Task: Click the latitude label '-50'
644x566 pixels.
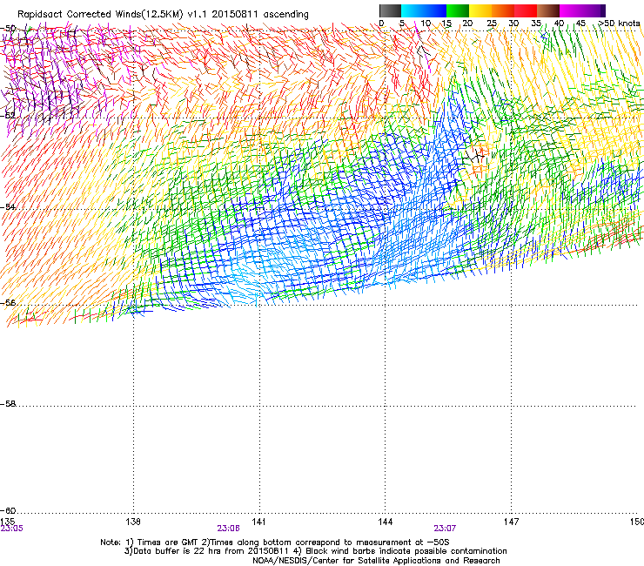Action: [8, 29]
